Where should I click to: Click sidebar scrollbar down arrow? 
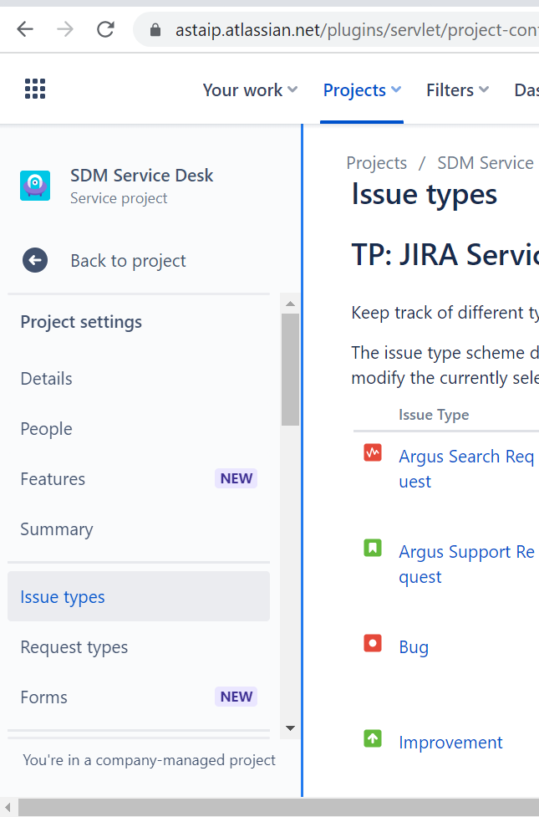[291, 728]
